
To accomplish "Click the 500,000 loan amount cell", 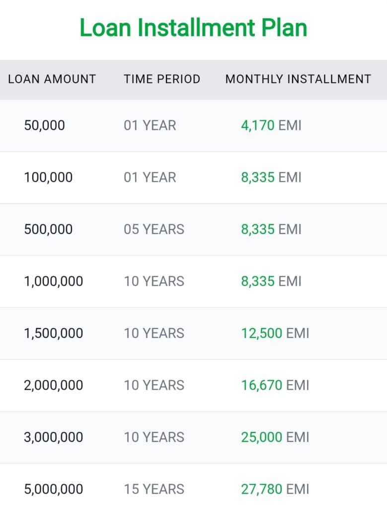I will (48, 229).
